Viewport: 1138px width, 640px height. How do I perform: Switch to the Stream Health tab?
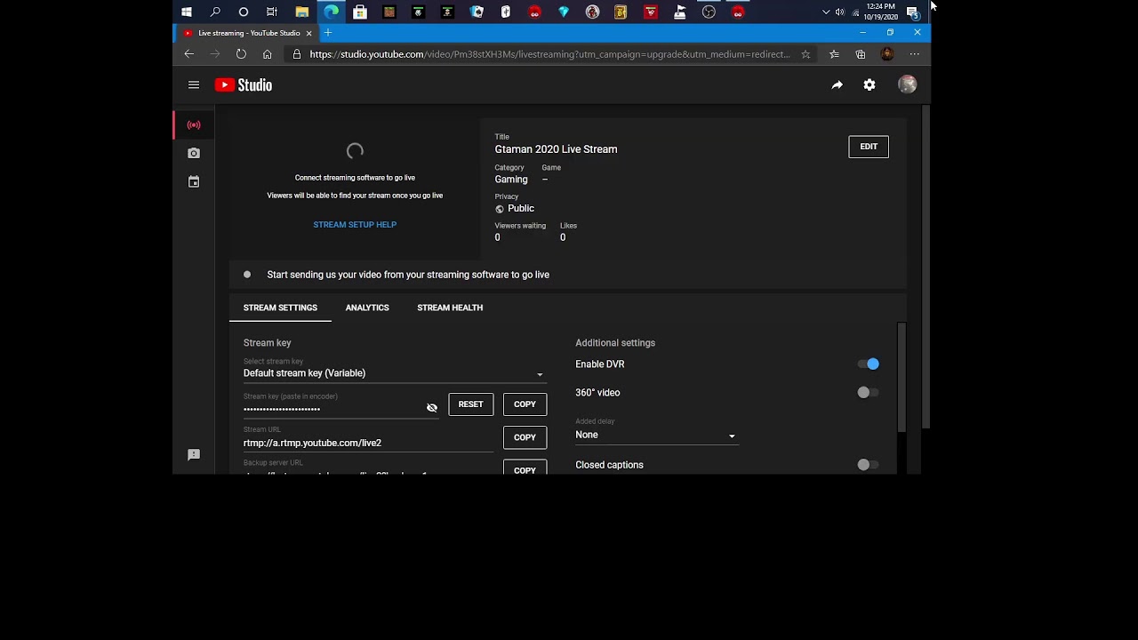(x=450, y=308)
